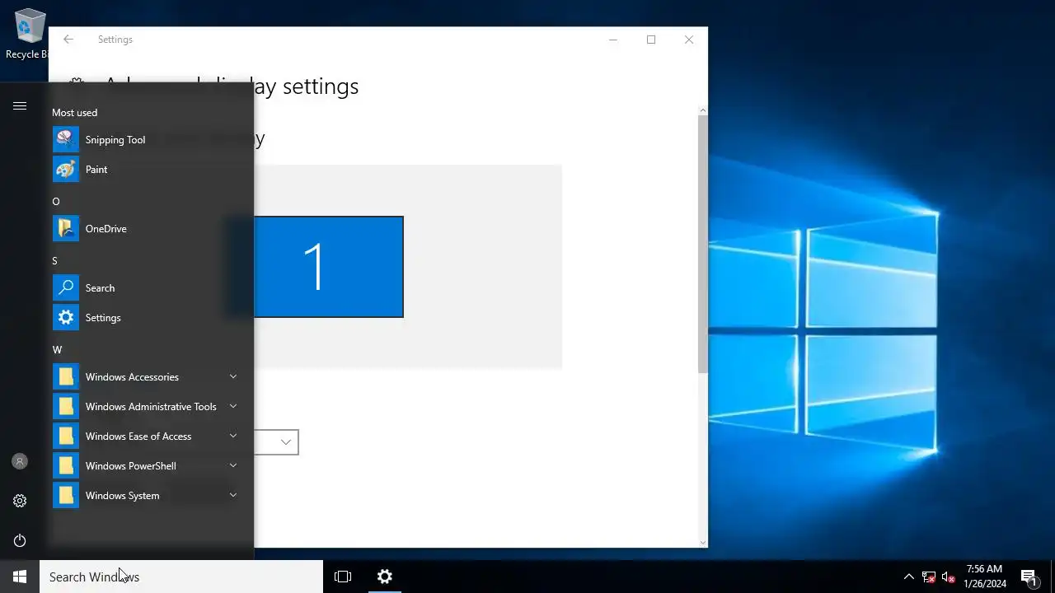Expand Windows System chevron
The height and width of the screenshot is (593, 1055).
233,496
